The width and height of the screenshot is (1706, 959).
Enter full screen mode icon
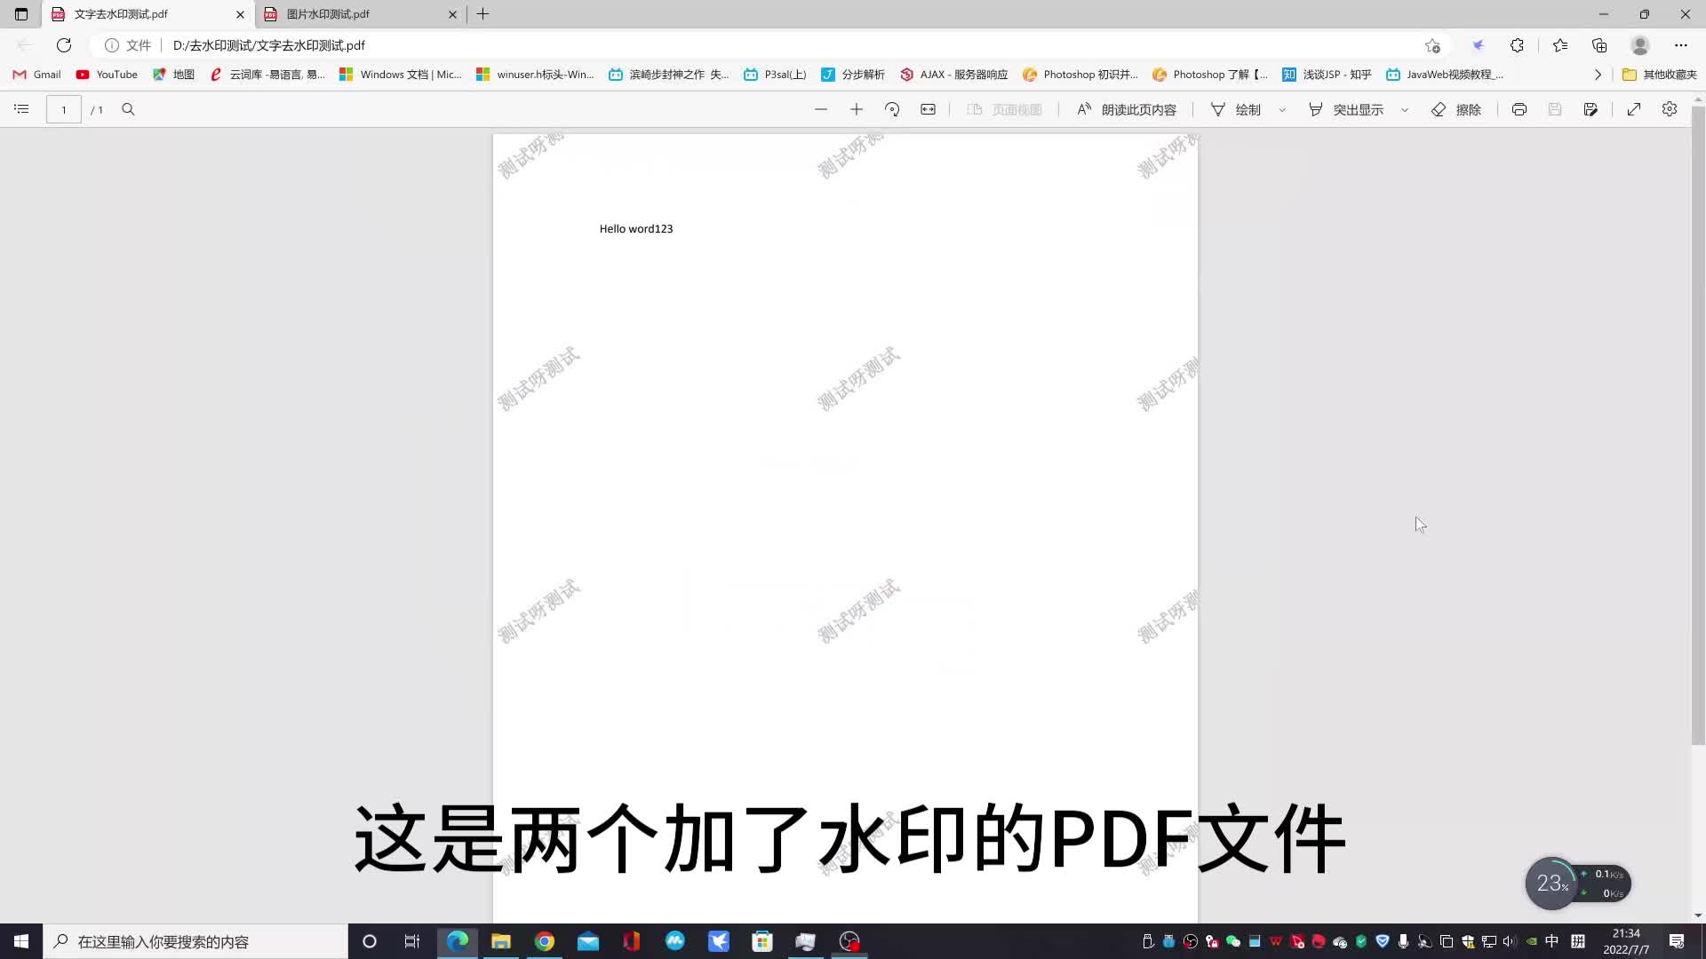[x=1634, y=109]
